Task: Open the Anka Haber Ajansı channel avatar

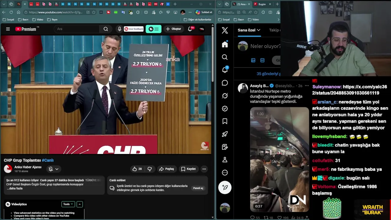Action: pos(8,169)
